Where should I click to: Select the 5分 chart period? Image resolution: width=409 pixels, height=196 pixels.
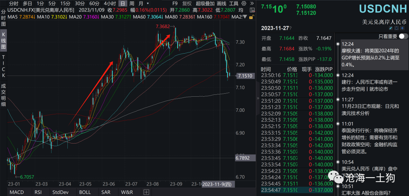coord(52,3)
